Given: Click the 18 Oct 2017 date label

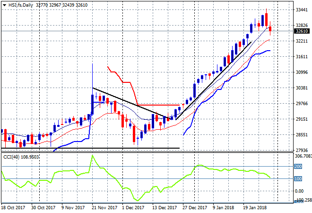Looking at the screenshot, I should (x=12, y=207).
